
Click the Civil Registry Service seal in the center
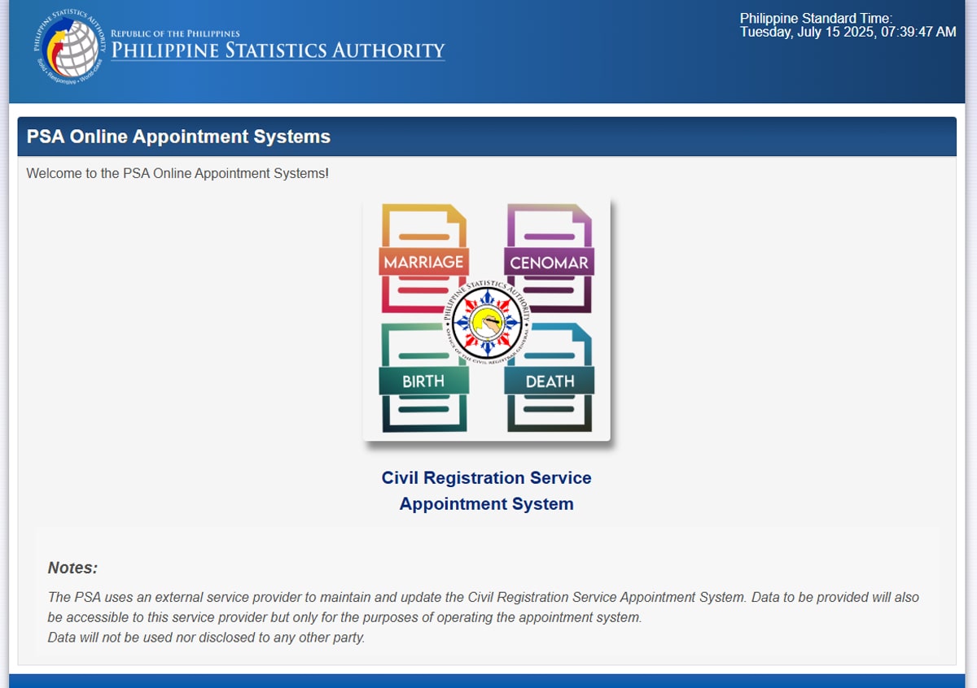click(487, 321)
